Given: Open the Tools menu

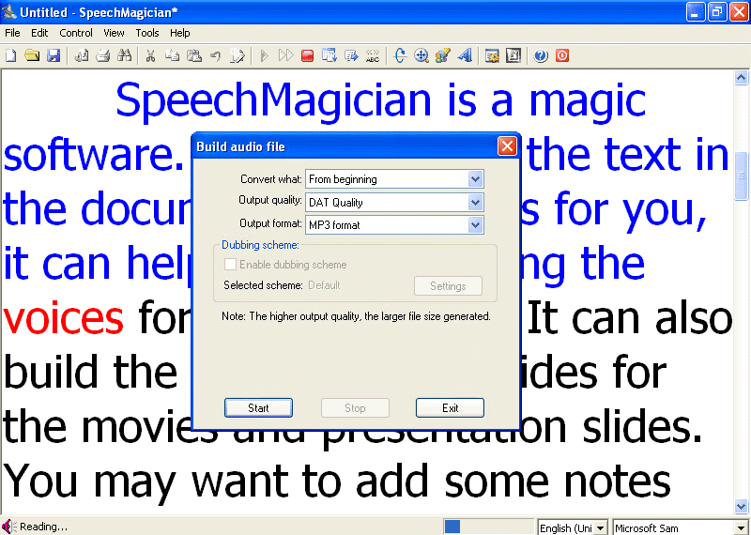Looking at the screenshot, I should (x=147, y=33).
